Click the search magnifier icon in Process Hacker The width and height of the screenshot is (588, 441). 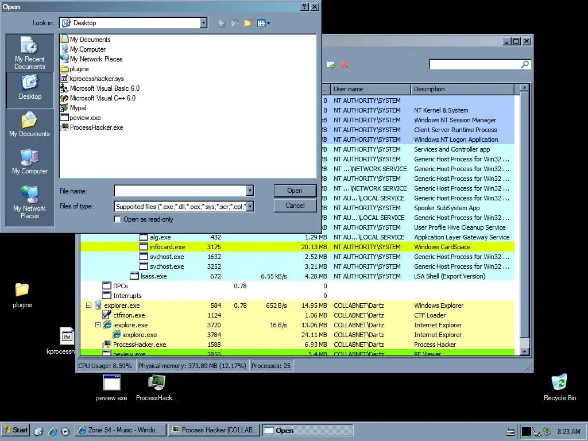click(525, 64)
